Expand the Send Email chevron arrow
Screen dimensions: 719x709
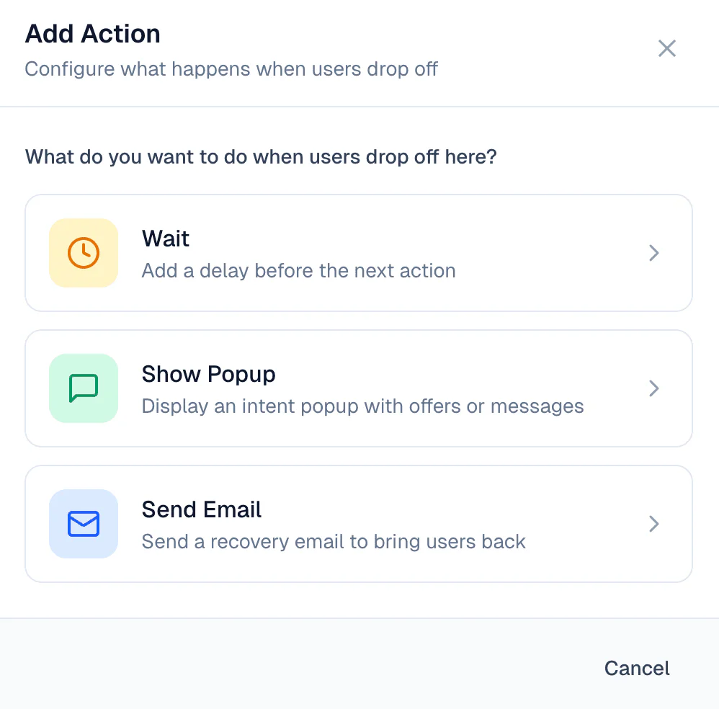click(654, 524)
